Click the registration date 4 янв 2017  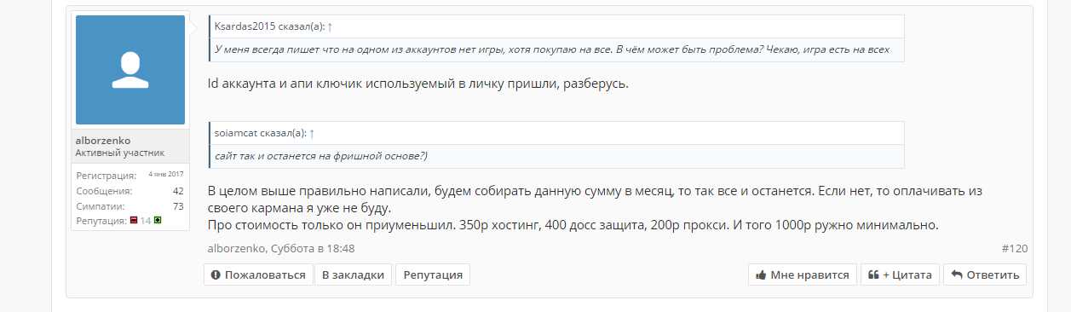click(x=166, y=174)
